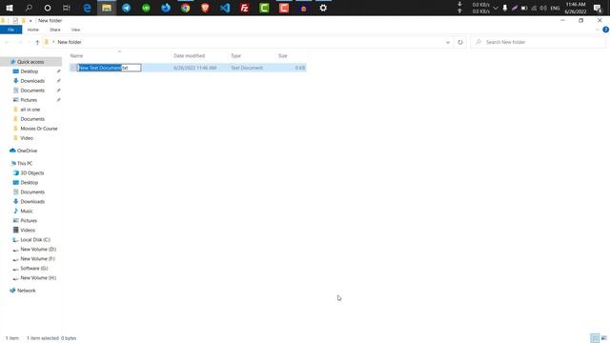
Task: Open New Volume (F:) drive
Action: click(x=37, y=258)
